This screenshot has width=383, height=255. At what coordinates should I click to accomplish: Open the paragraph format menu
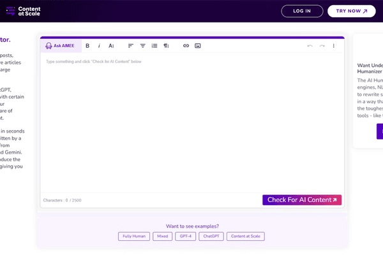166,46
